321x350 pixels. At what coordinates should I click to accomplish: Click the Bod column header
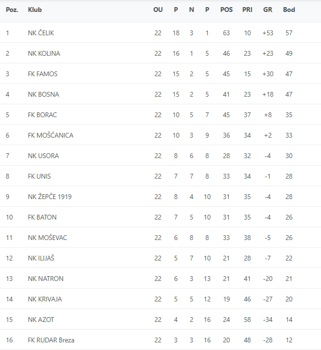coord(289,10)
